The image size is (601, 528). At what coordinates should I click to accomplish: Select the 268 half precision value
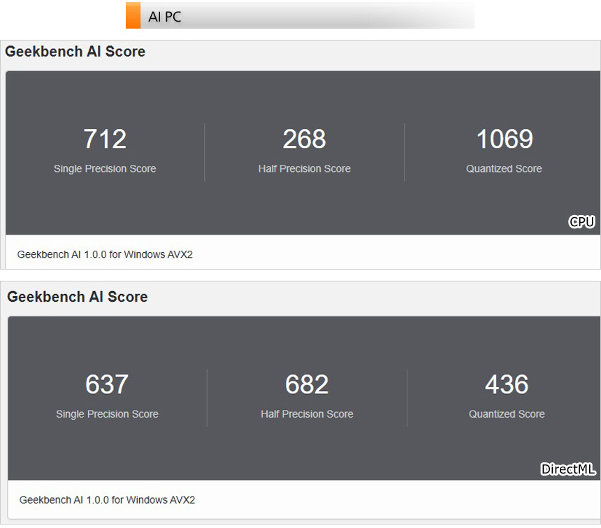[x=304, y=139]
